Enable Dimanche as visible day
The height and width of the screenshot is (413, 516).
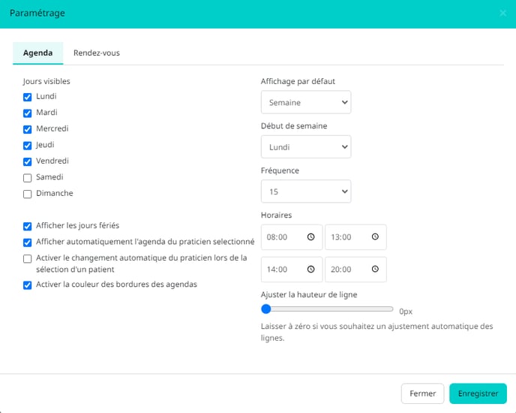click(27, 194)
